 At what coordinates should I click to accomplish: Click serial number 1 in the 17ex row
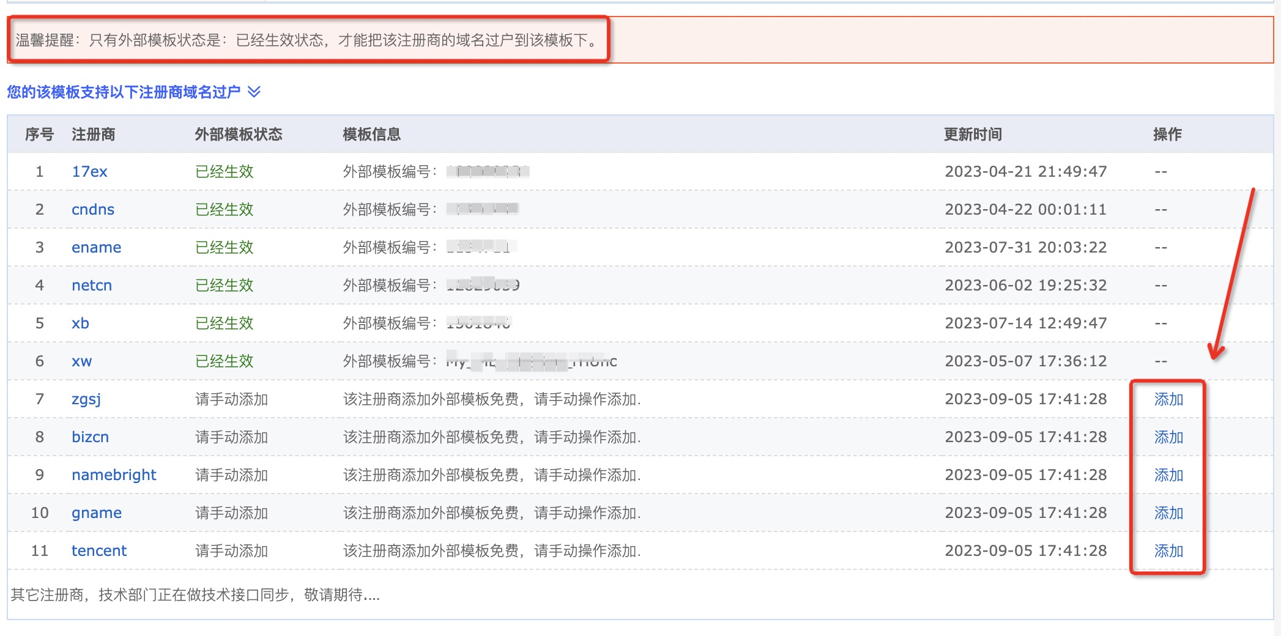(x=40, y=172)
